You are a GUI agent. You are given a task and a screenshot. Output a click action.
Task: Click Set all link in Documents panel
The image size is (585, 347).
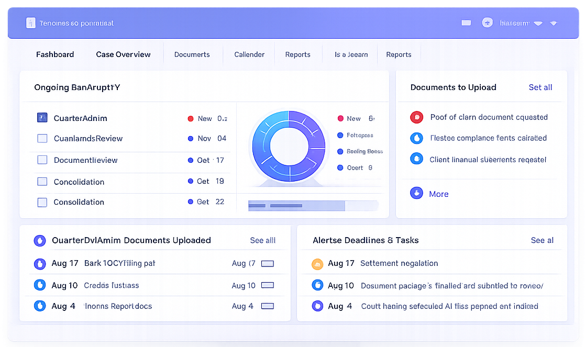pos(540,87)
